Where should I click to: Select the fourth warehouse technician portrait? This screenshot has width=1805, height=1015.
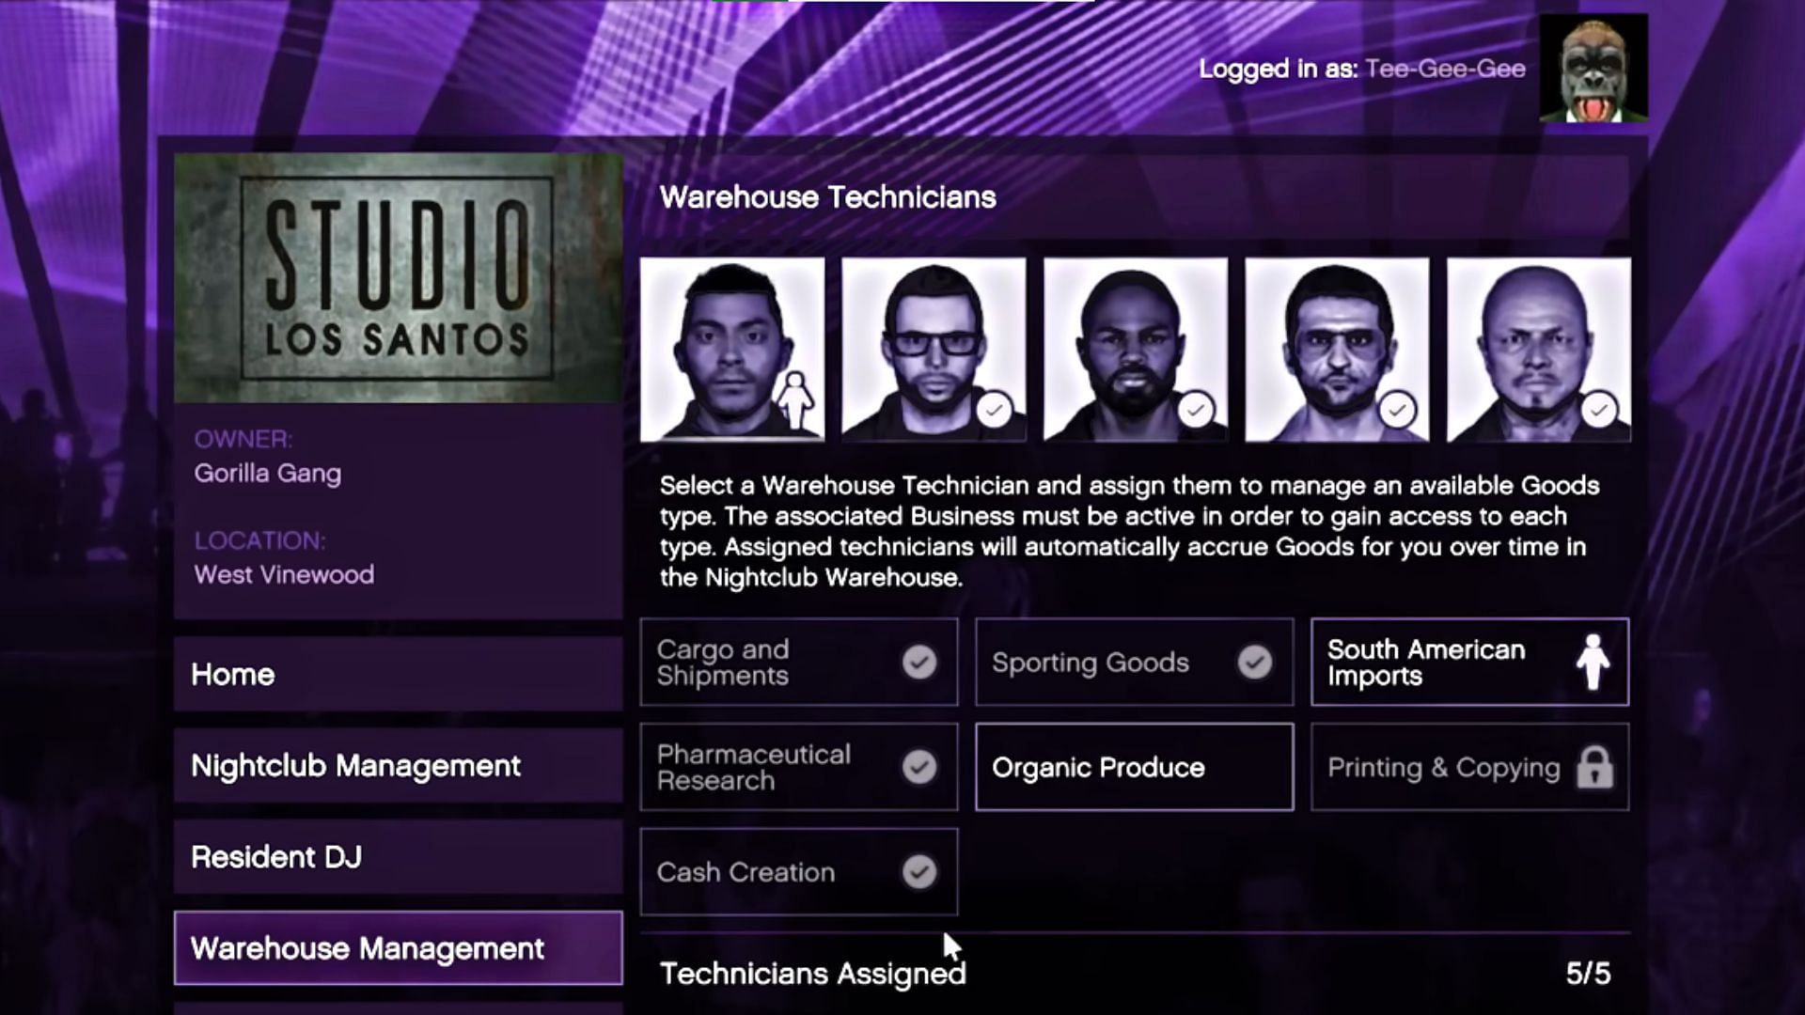(1337, 350)
